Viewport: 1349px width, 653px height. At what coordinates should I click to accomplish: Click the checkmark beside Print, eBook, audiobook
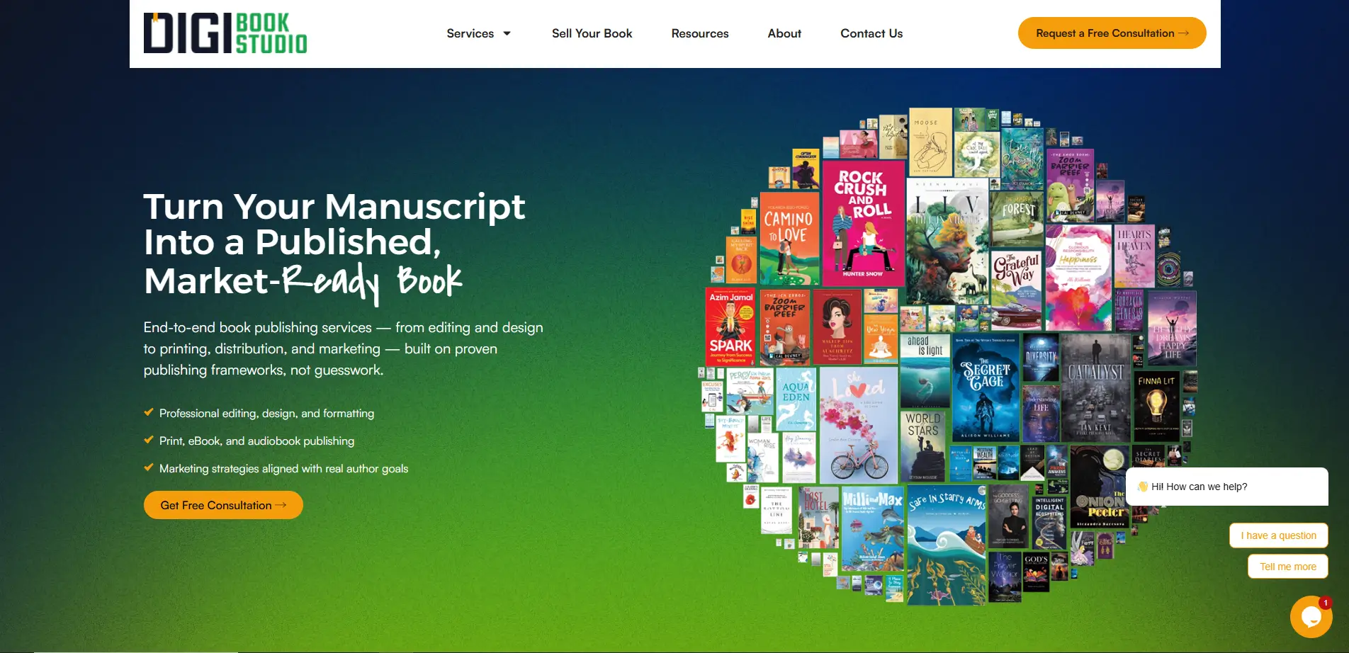click(x=149, y=440)
